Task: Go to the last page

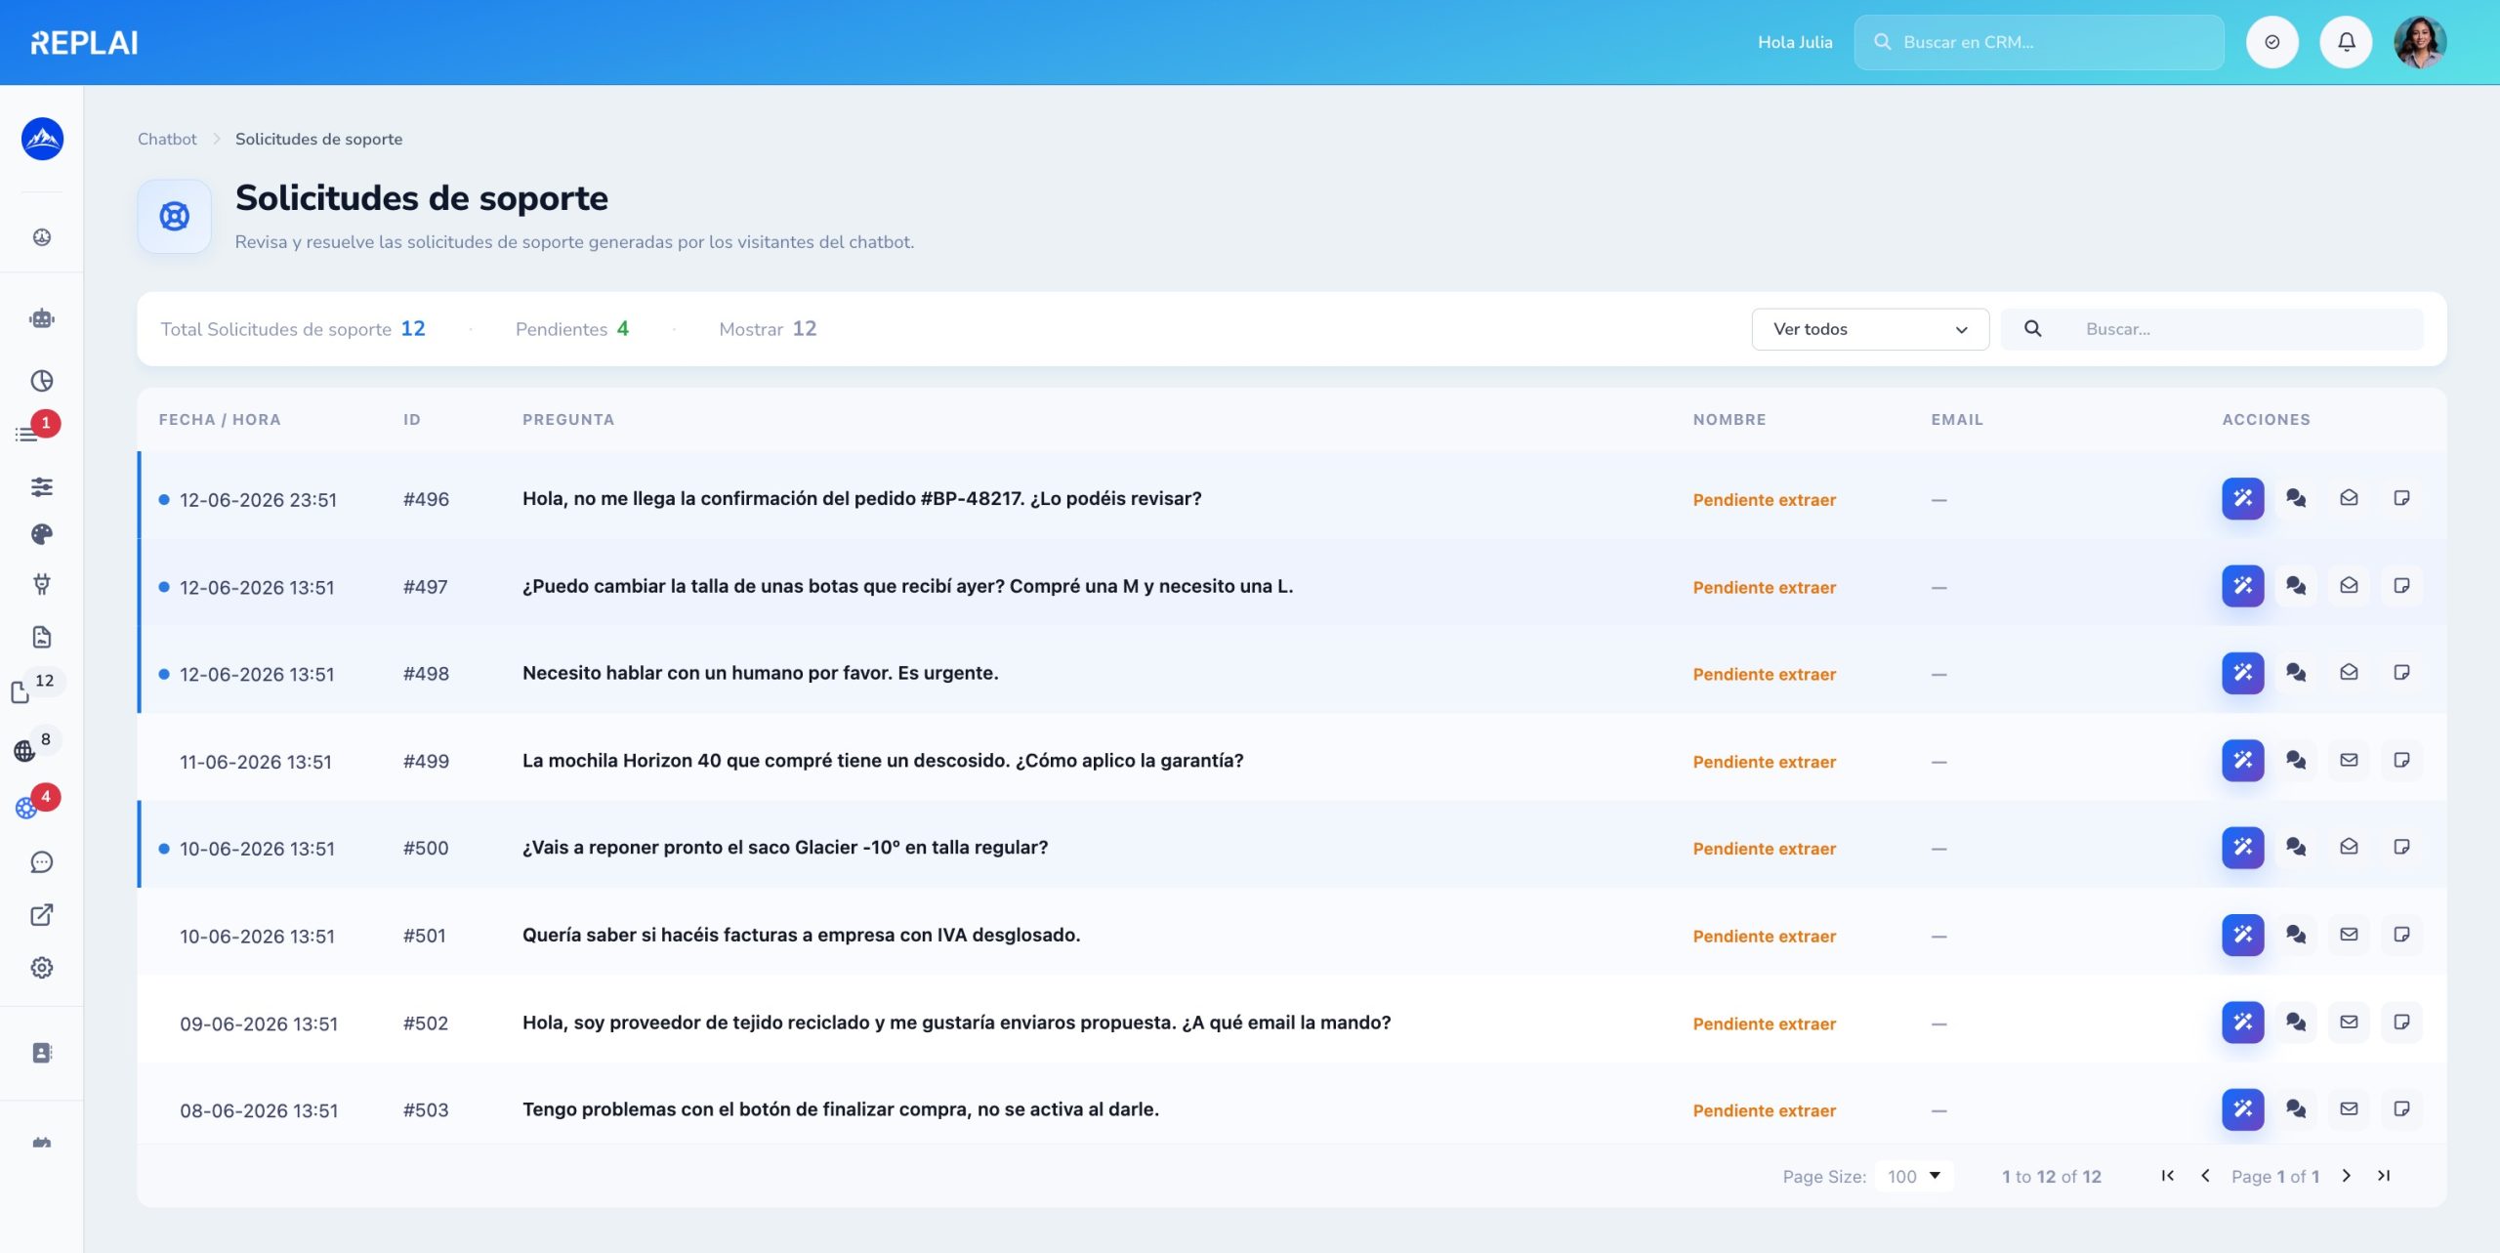Action: (2384, 1176)
